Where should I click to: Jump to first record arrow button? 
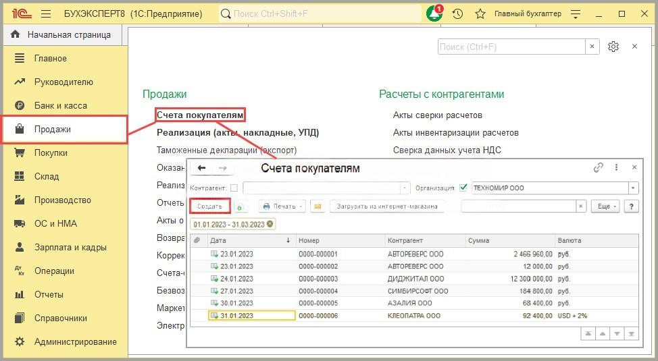[x=588, y=334]
